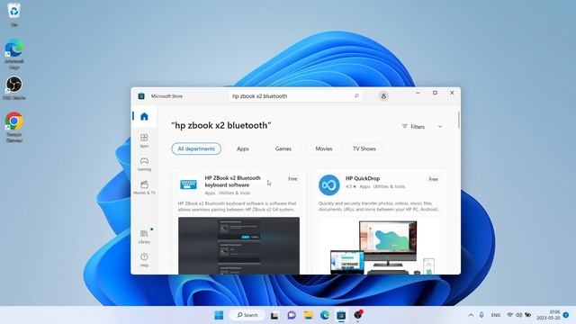
Task: Open Google Chrome desktop shortcut
Action: tap(14, 127)
